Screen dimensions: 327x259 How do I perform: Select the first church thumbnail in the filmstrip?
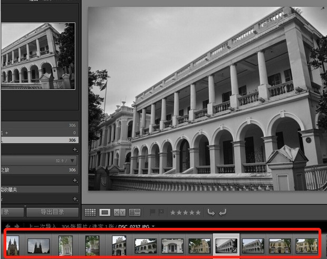[13, 245]
